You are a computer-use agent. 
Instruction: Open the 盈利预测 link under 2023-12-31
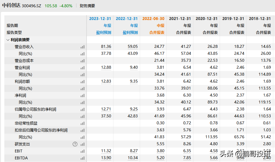click(104, 33)
